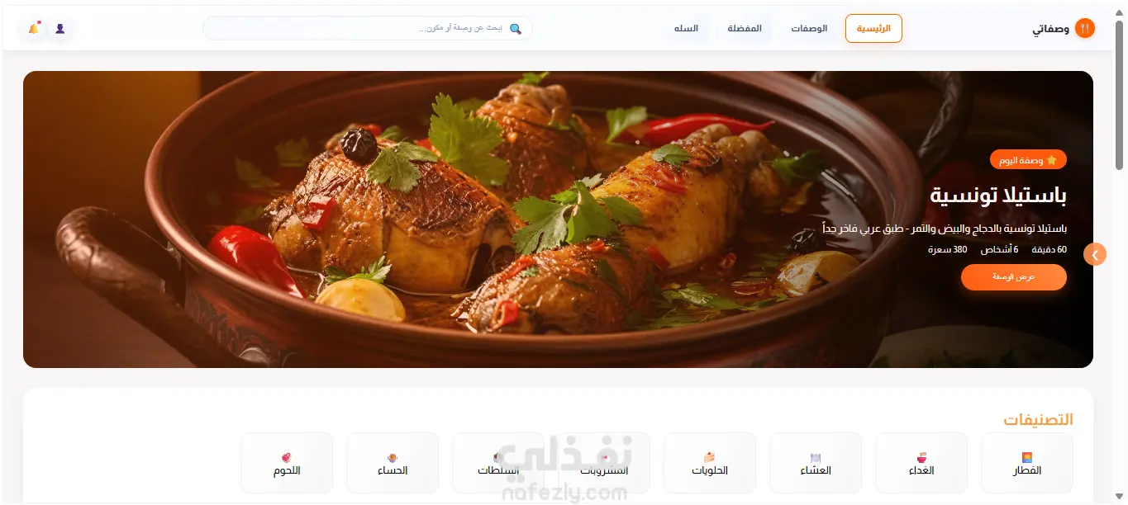This screenshot has height=505, width=1128.
Task: Select the الحساء soup category
Action: (x=393, y=463)
